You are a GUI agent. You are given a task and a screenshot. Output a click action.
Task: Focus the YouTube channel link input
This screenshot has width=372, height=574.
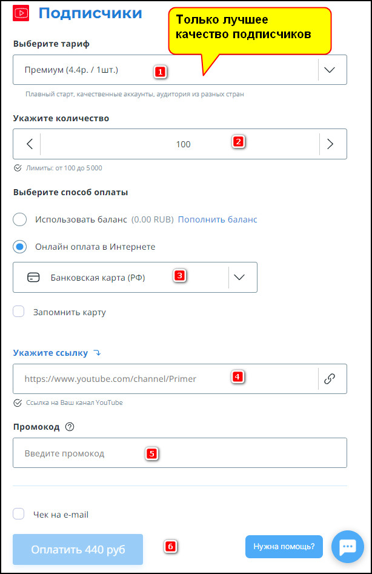(x=165, y=378)
